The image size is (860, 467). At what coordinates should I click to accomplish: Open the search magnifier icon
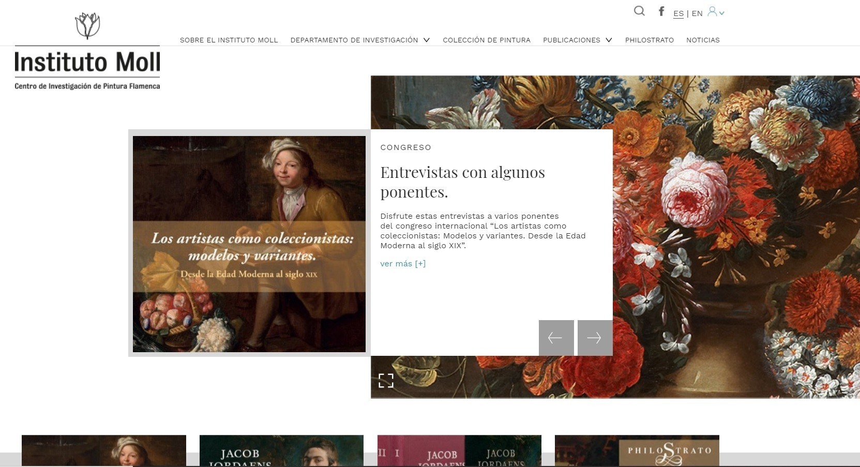point(639,11)
